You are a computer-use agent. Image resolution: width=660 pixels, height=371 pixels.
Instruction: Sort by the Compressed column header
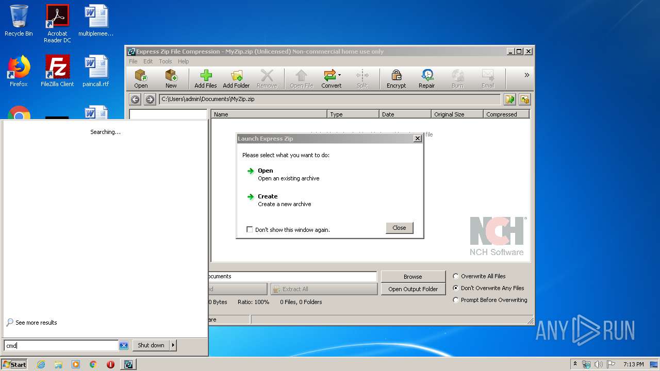tap(506, 114)
